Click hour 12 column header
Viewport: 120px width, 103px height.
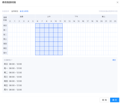(x=65, y=21)
